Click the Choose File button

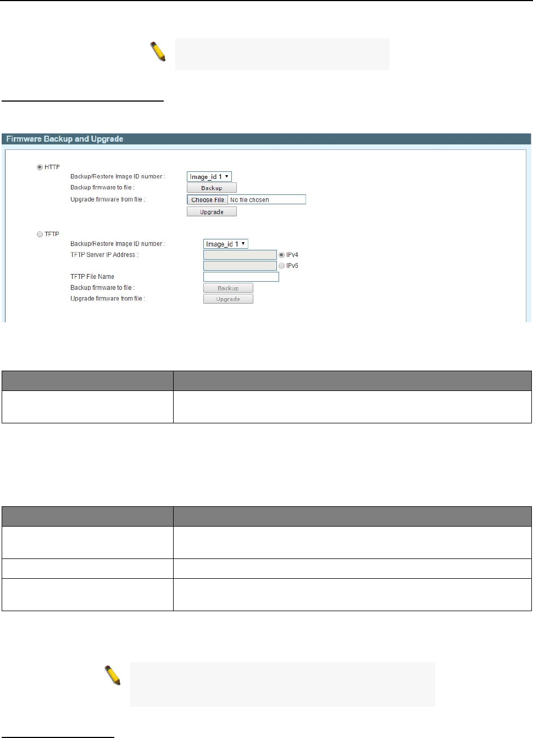pyautogui.click(x=208, y=200)
